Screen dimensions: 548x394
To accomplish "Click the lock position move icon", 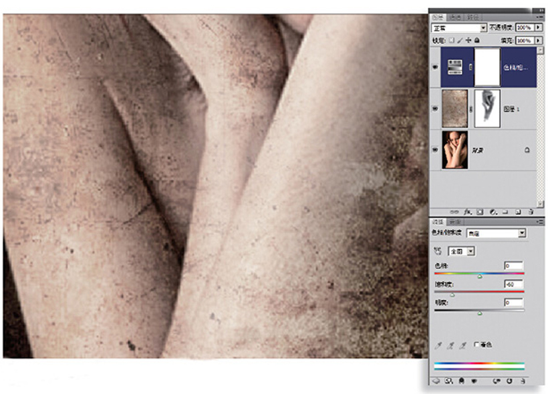I will tap(468, 41).
